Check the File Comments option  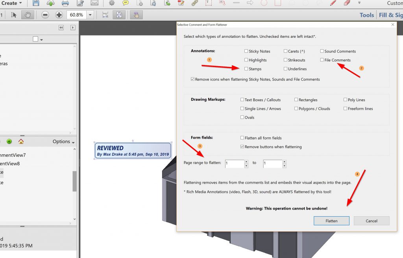(x=322, y=60)
